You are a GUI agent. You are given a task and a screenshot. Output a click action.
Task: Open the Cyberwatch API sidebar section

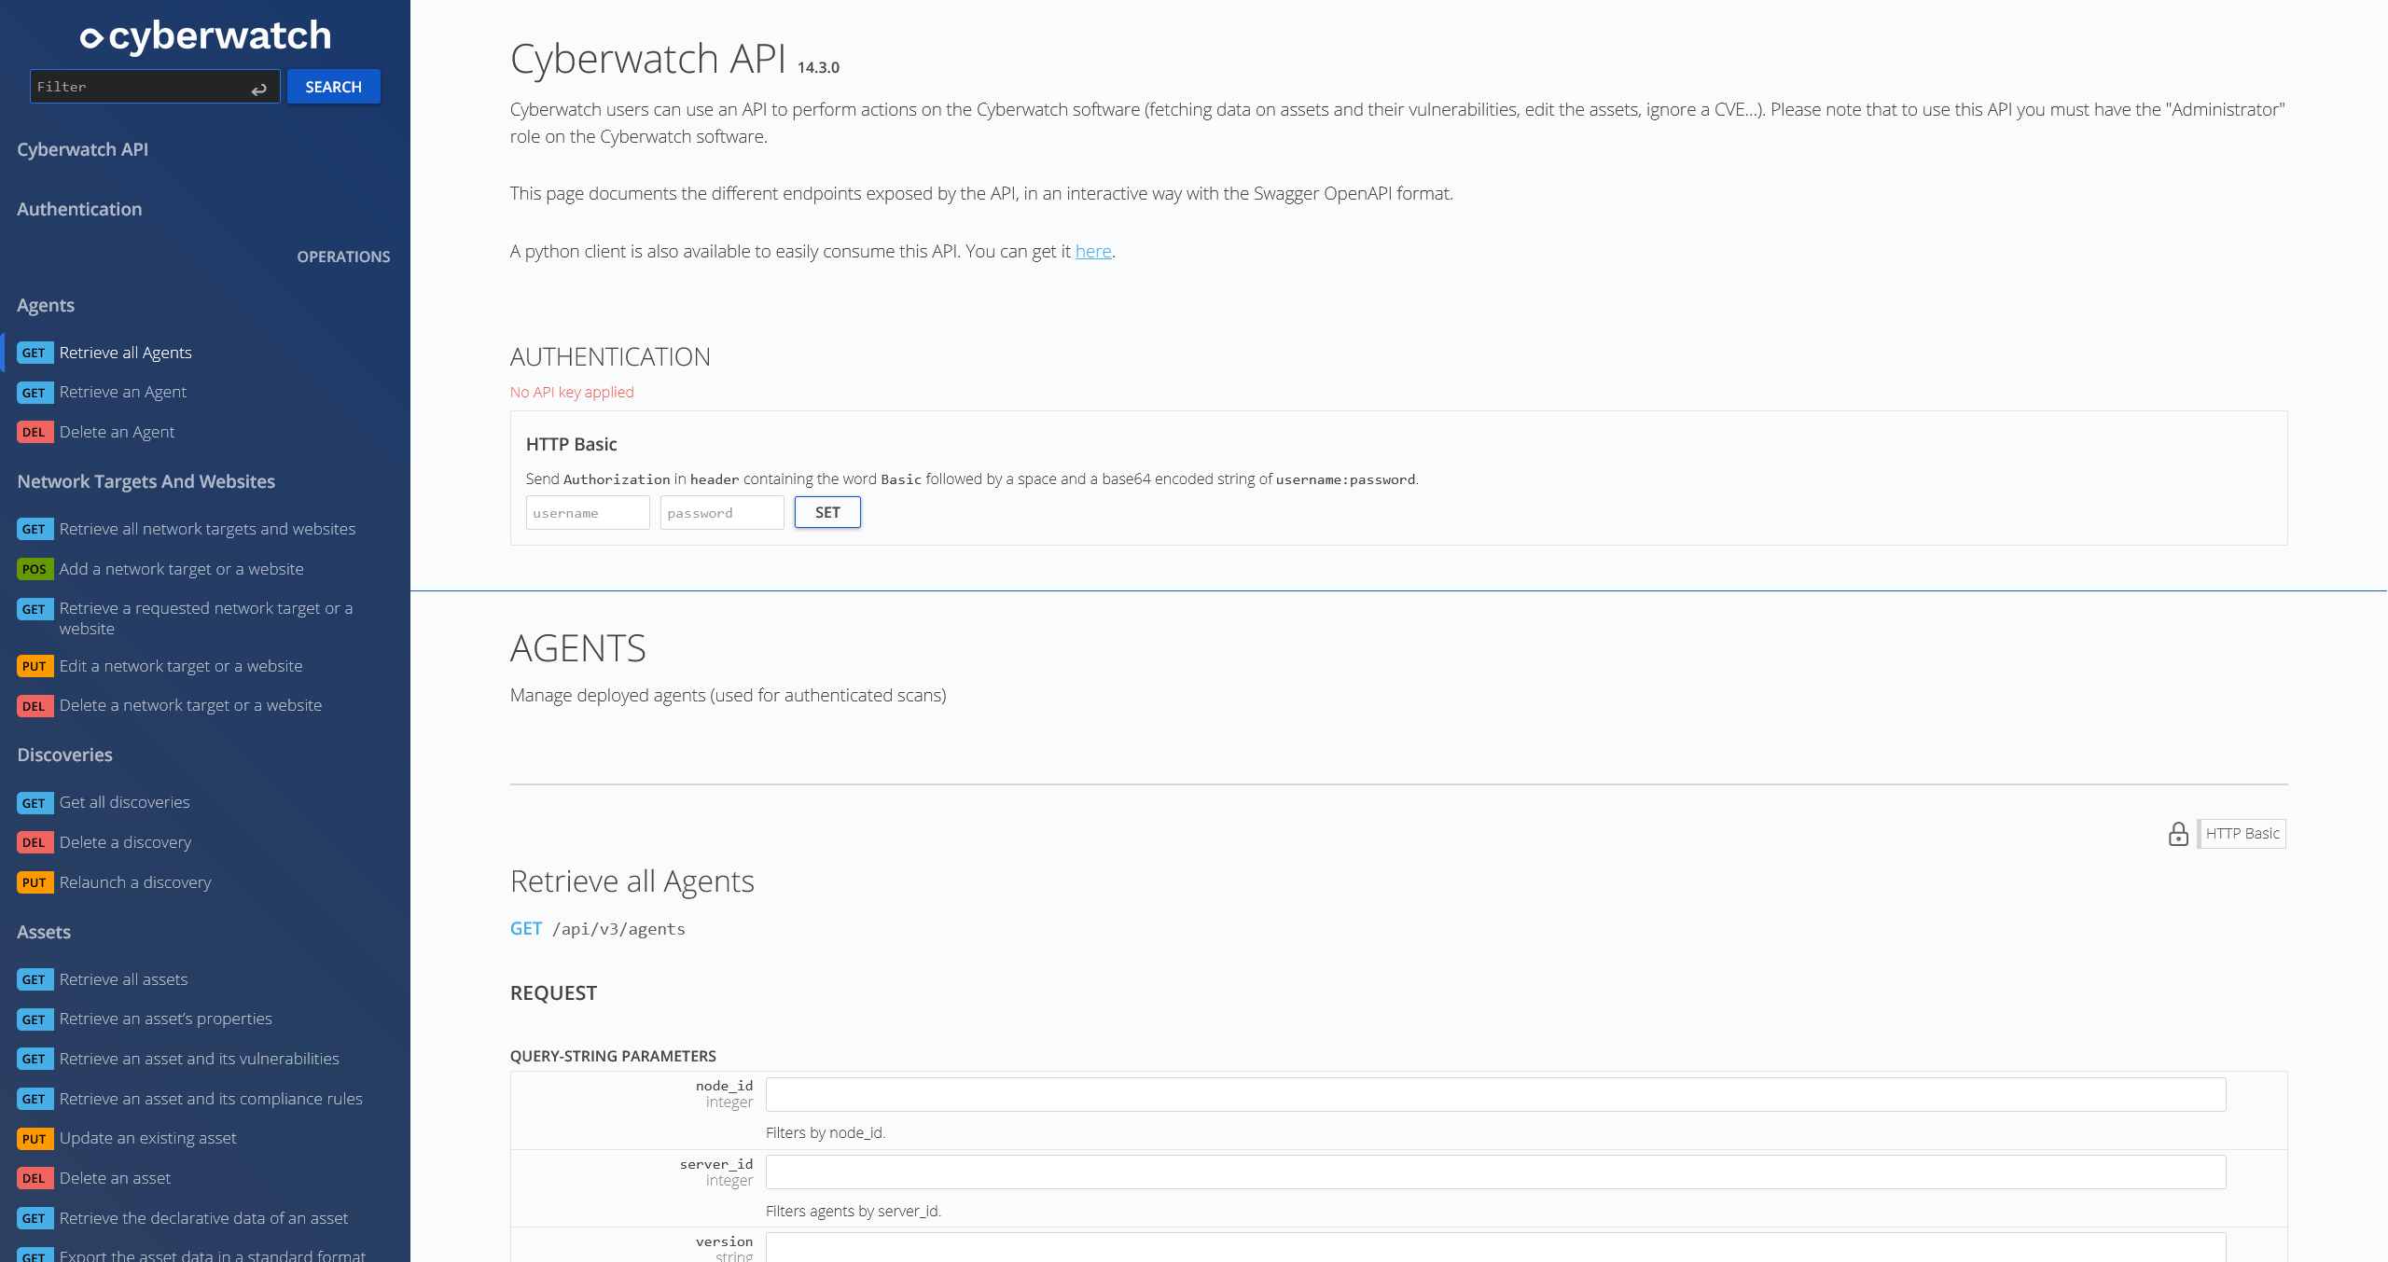coord(82,149)
